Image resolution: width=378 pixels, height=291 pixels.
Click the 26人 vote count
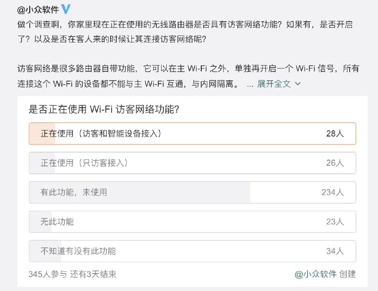335,163
